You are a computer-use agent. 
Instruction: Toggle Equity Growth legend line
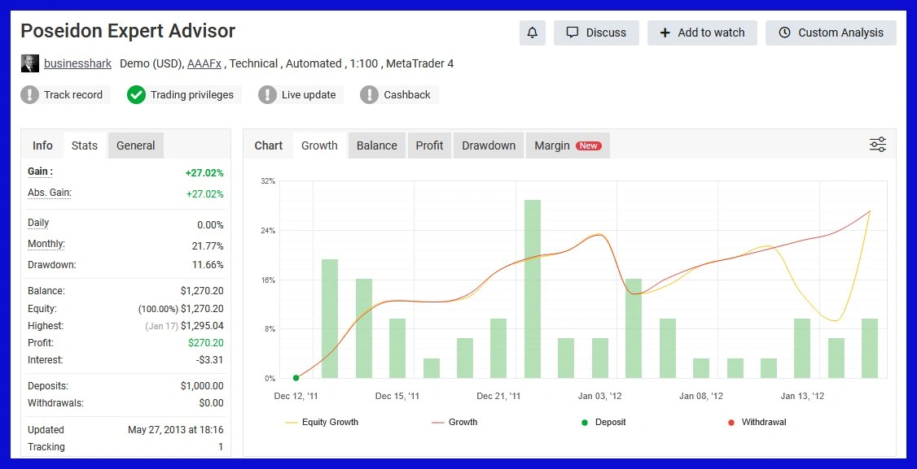321,422
